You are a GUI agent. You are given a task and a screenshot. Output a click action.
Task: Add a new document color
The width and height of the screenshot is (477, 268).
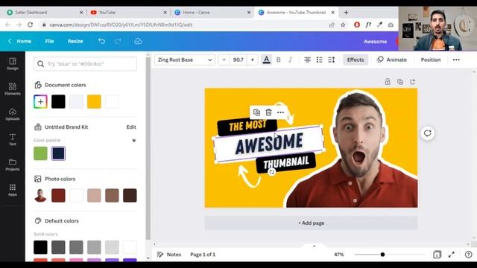pyautogui.click(x=40, y=102)
